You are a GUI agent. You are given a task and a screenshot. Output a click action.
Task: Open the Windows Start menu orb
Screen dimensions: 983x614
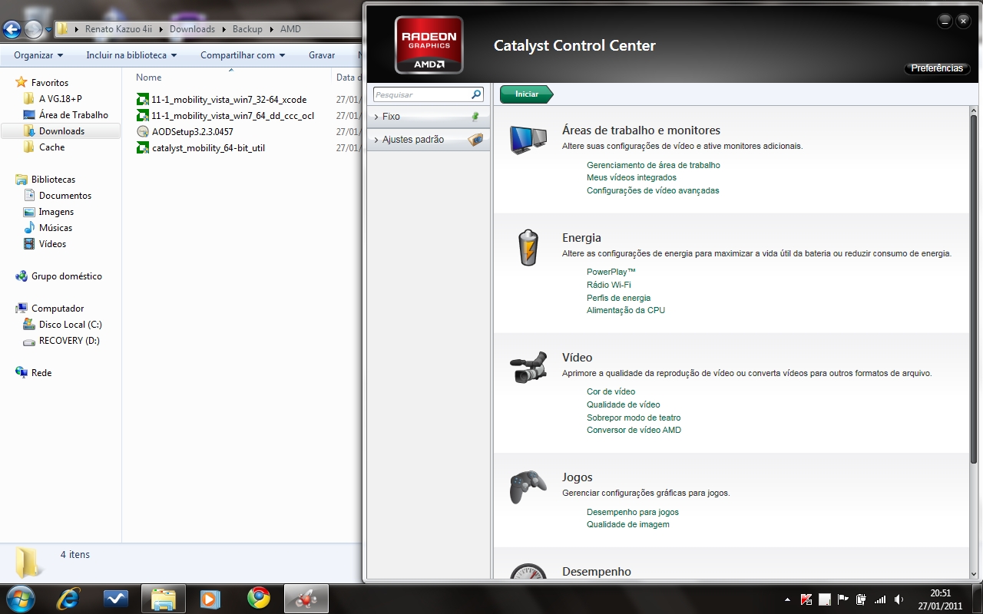19,598
